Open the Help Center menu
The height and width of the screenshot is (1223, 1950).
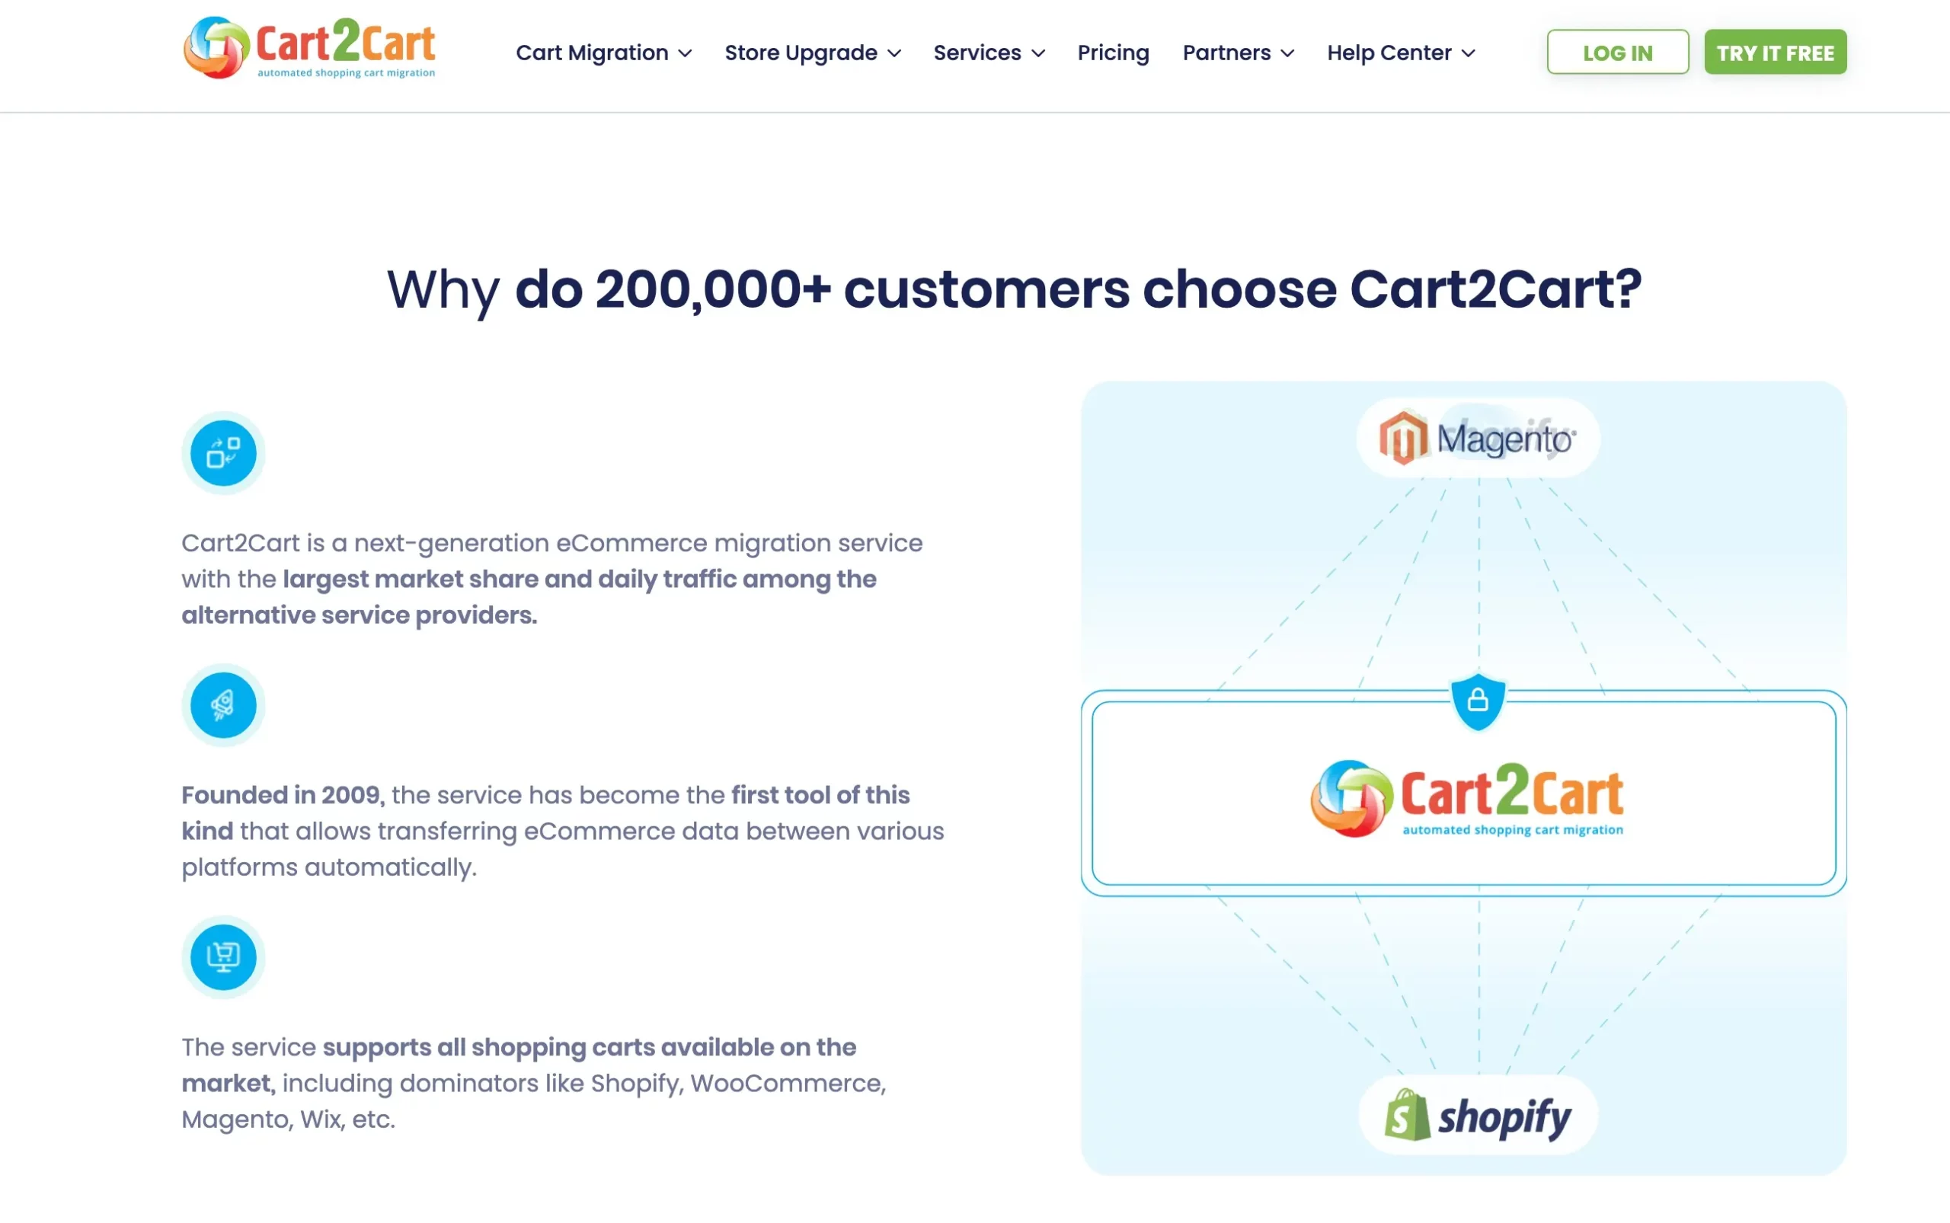[x=1399, y=52]
